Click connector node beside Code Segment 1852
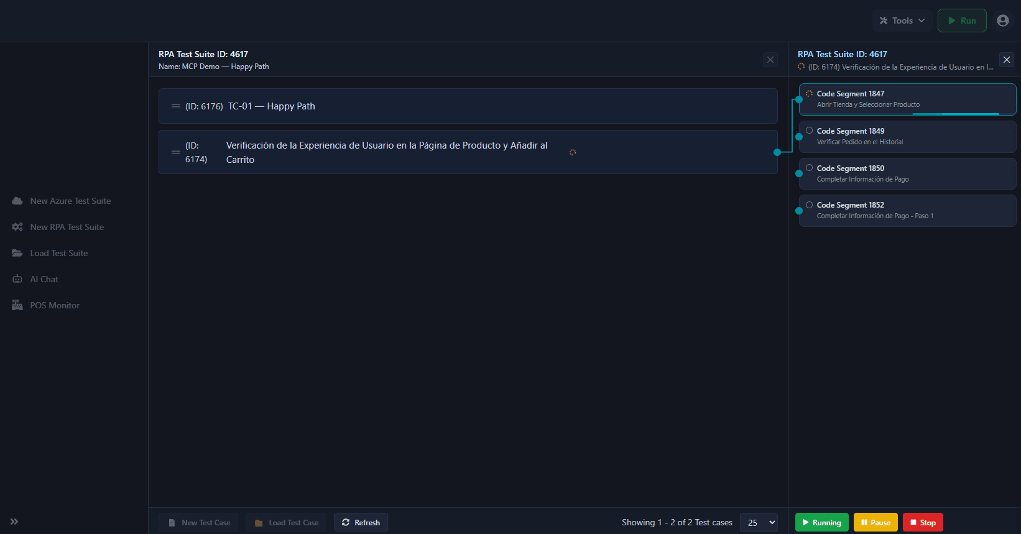 coord(799,211)
